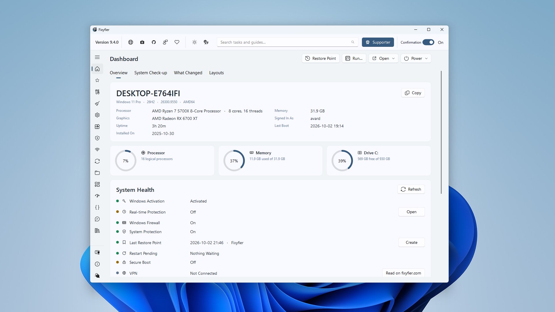Click the Restart Pending row label
The width and height of the screenshot is (555, 312).
(143, 253)
